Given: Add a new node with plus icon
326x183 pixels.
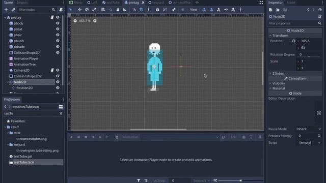Looking at the screenshot, I should 6,10.
